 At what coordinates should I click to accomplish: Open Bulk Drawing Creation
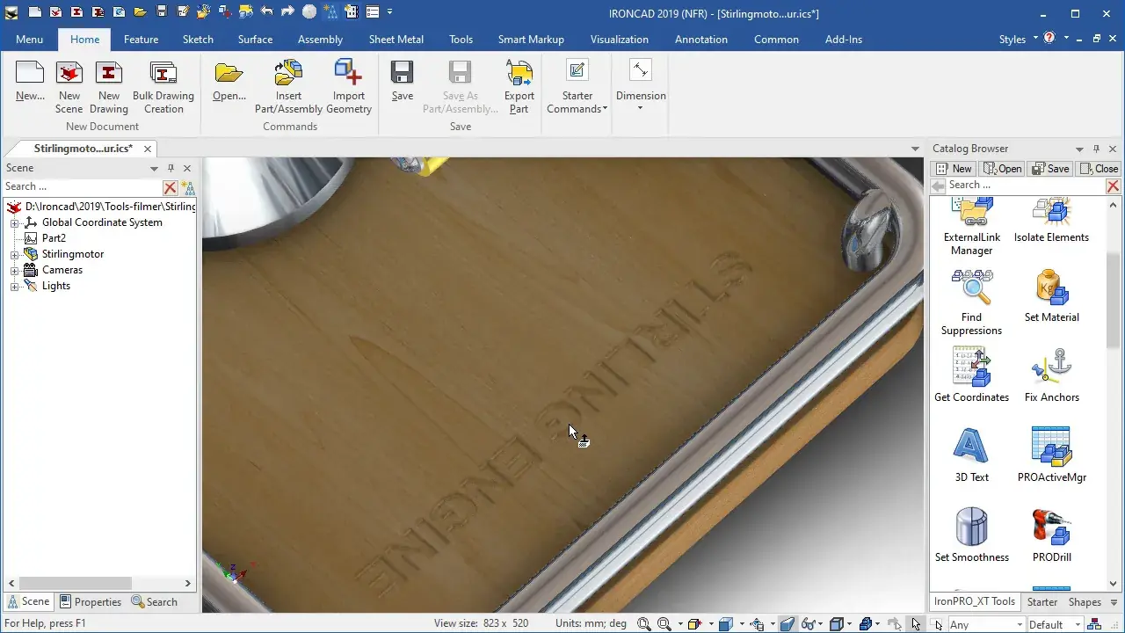pos(163,88)
